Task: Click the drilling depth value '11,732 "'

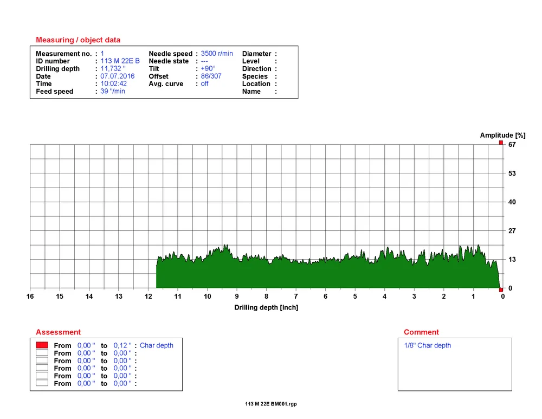Action: 113,68
